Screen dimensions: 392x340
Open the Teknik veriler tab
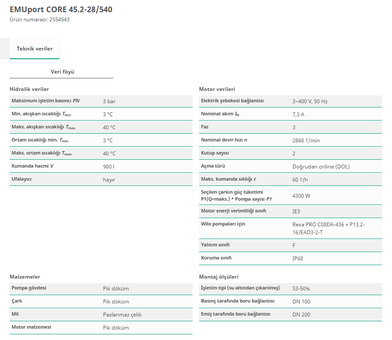tap(34, 48)
